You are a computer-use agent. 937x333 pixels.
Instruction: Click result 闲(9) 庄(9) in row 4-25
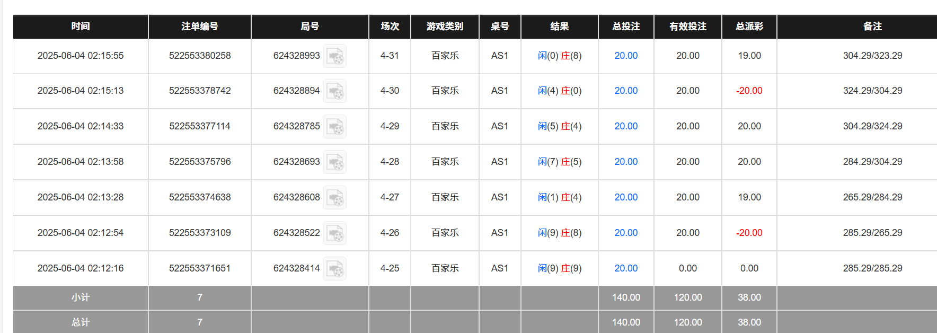pyautogui.click(x=560, y=268)
